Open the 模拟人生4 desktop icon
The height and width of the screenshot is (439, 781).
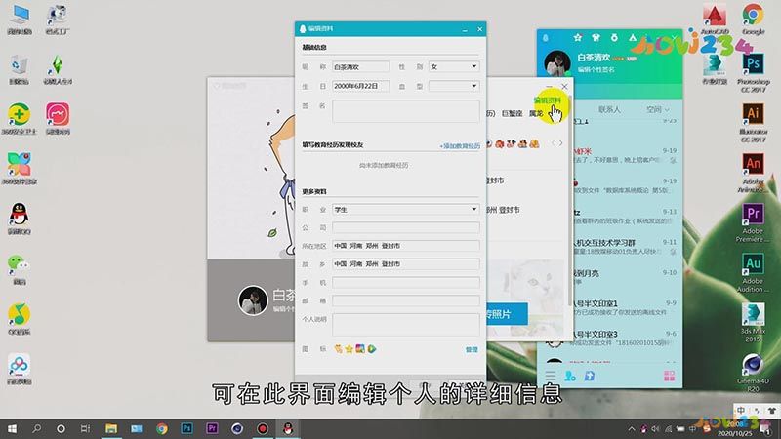point(58,68)
